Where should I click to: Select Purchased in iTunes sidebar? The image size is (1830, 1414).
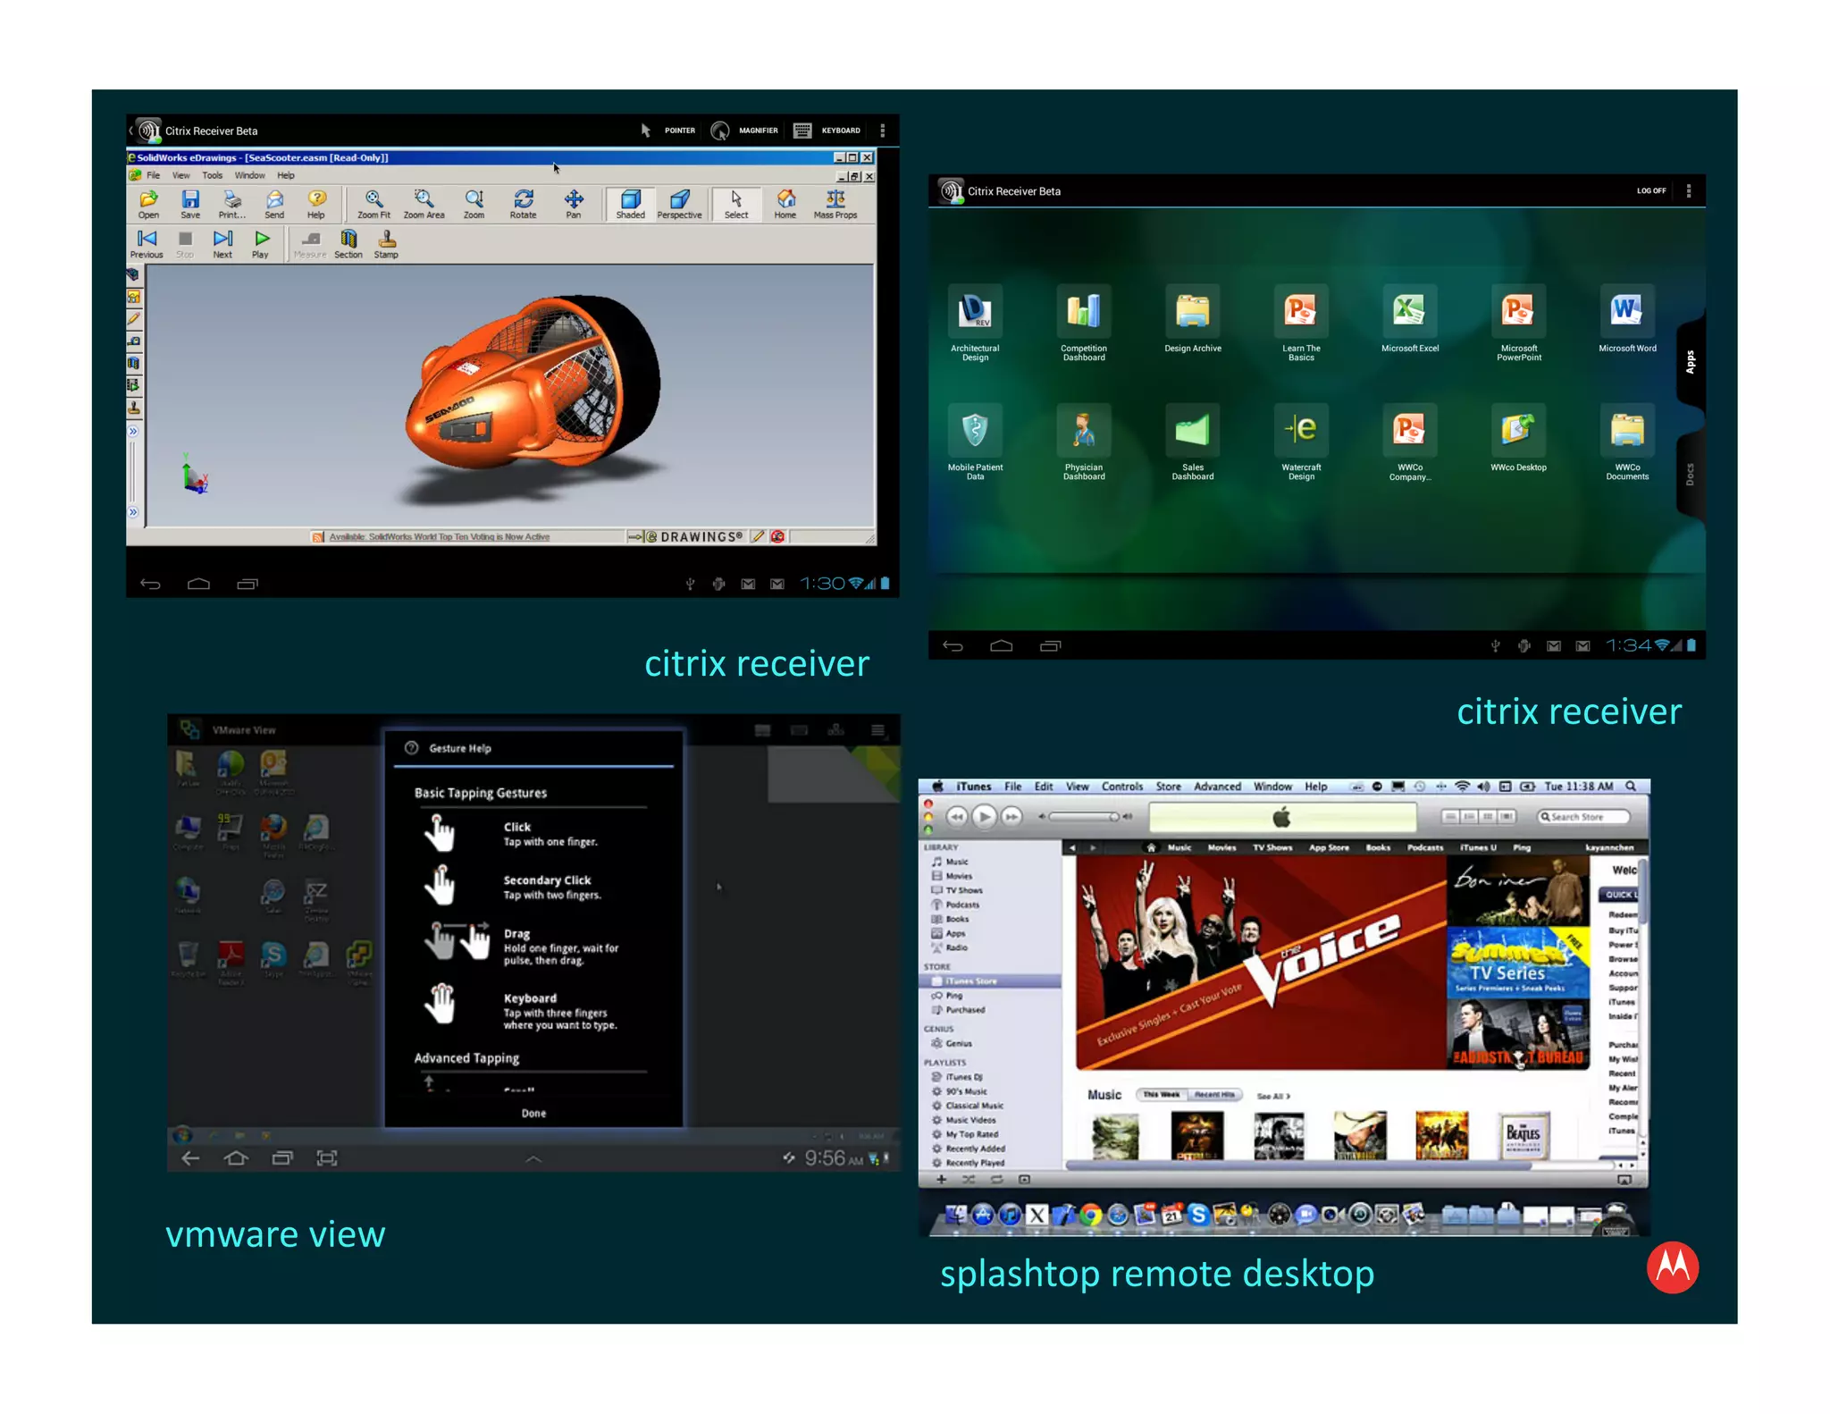964,1010
